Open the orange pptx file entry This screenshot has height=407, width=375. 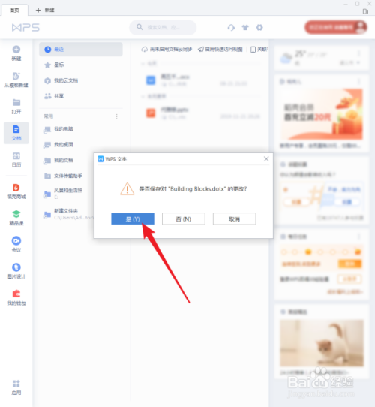(201, 113)
